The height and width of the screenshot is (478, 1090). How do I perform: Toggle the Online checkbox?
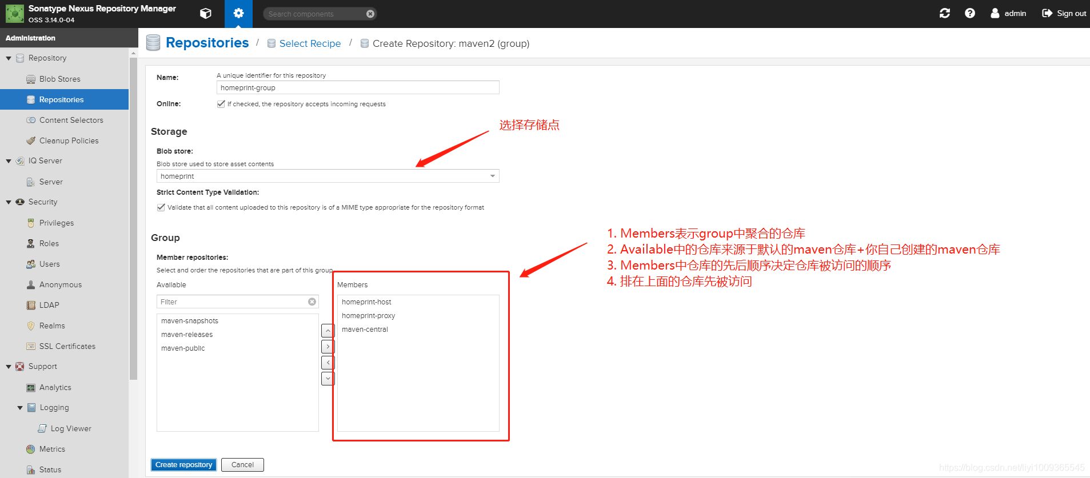(221, 104)
